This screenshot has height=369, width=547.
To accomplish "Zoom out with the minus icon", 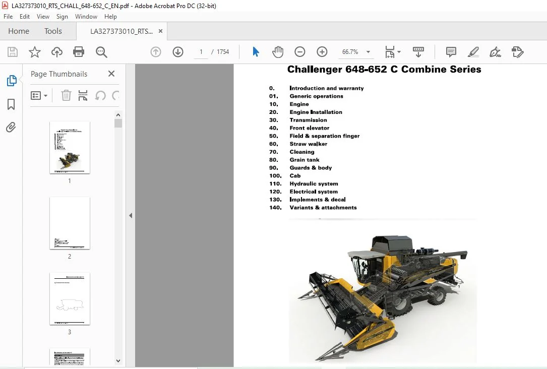I will point(299,52).
